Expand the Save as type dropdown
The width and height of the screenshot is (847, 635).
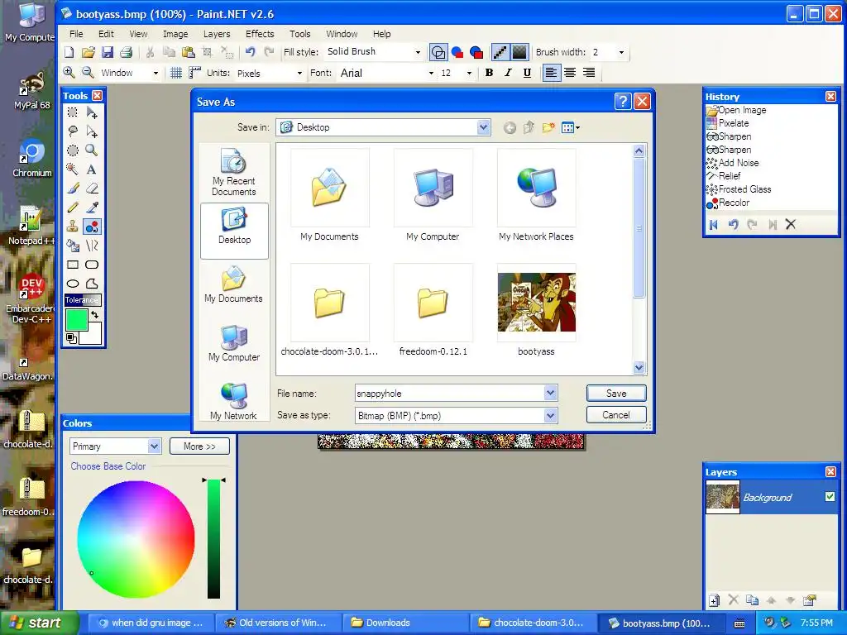coord(550,415)
